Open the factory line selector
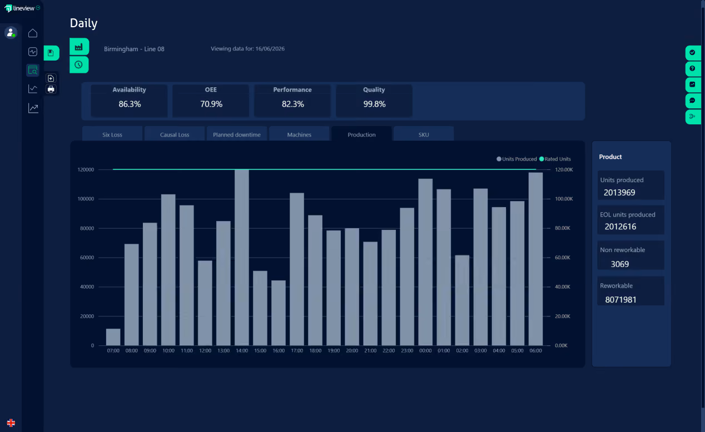 79,47
